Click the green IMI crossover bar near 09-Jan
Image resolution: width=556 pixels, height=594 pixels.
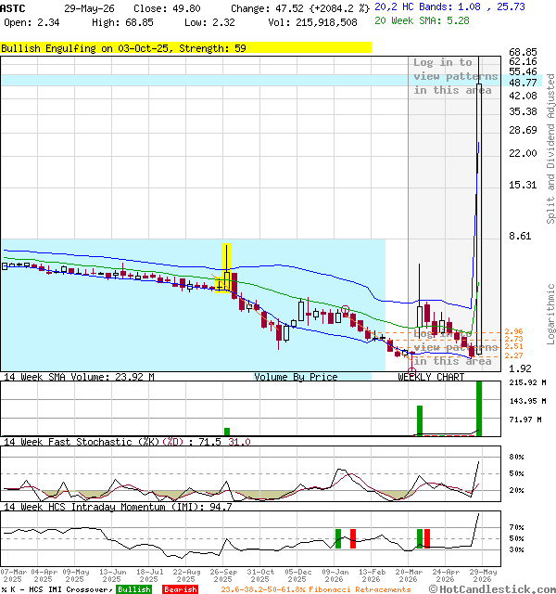click(338, 538)
